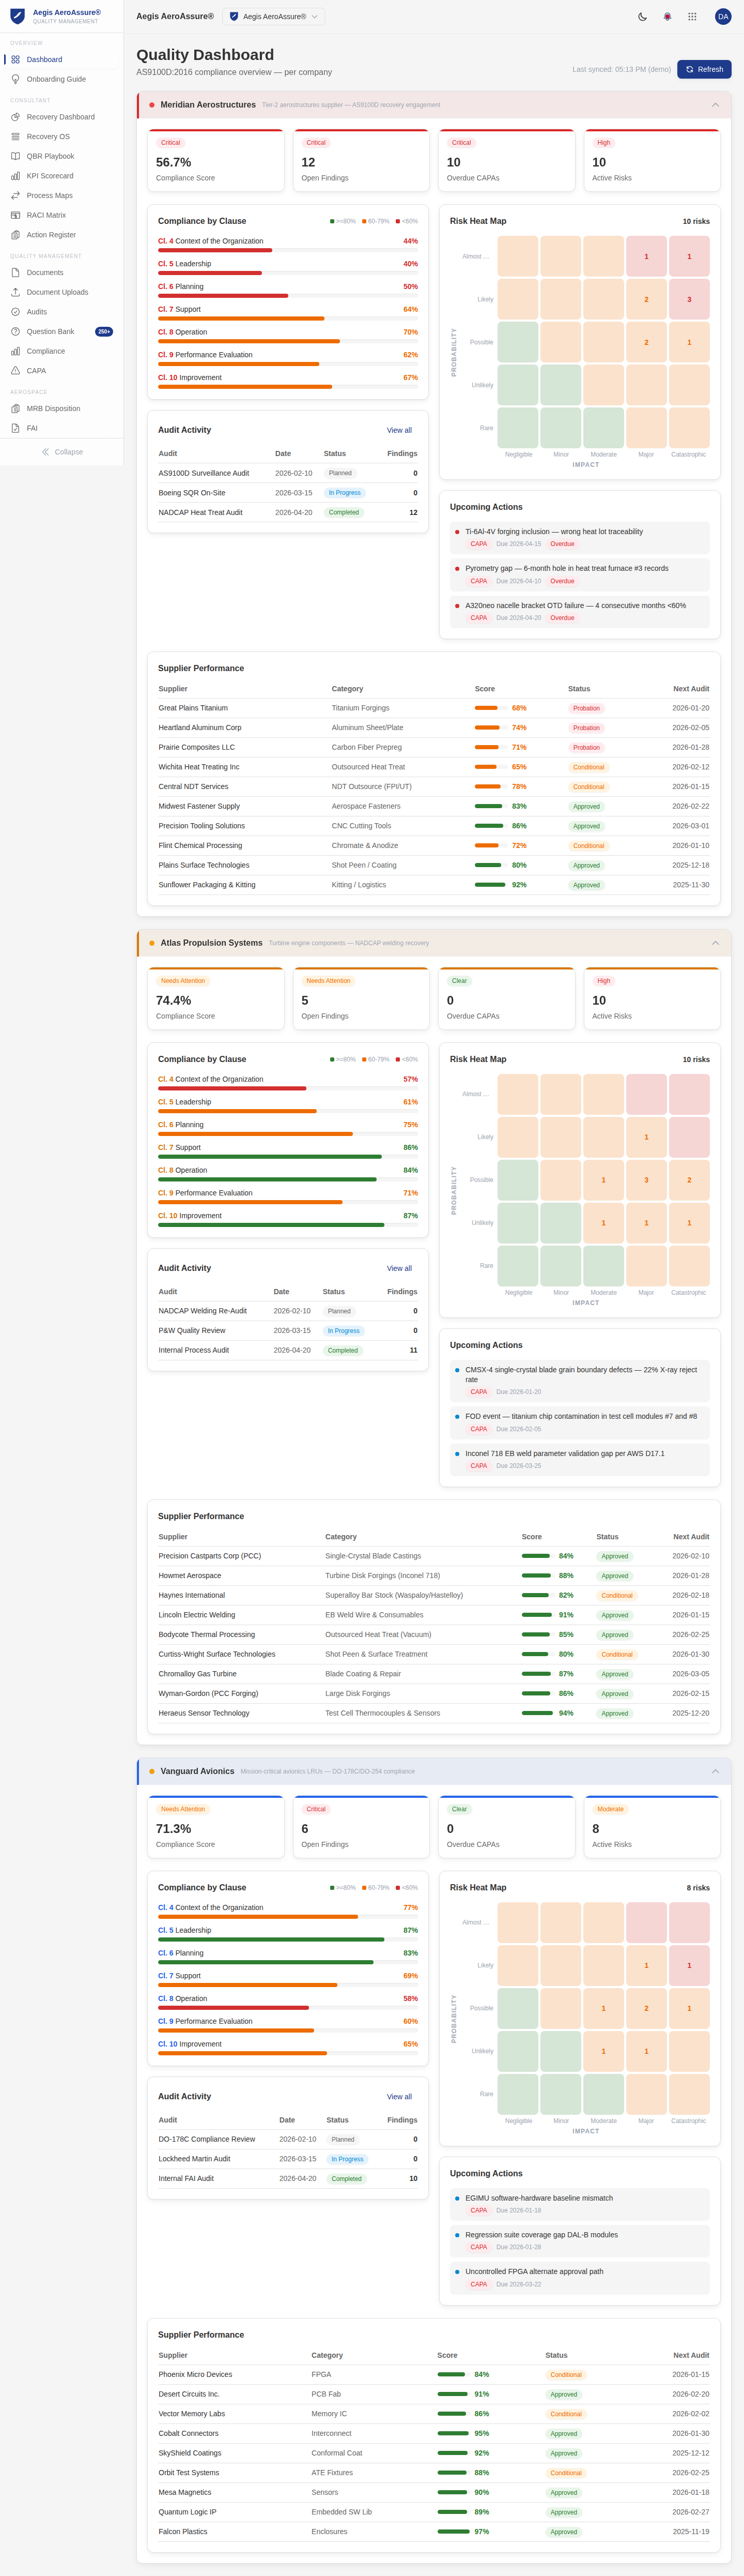Click the Recovery OS icon in sidebar
The image size is (744, 2576).
click(x=15, y=137)
